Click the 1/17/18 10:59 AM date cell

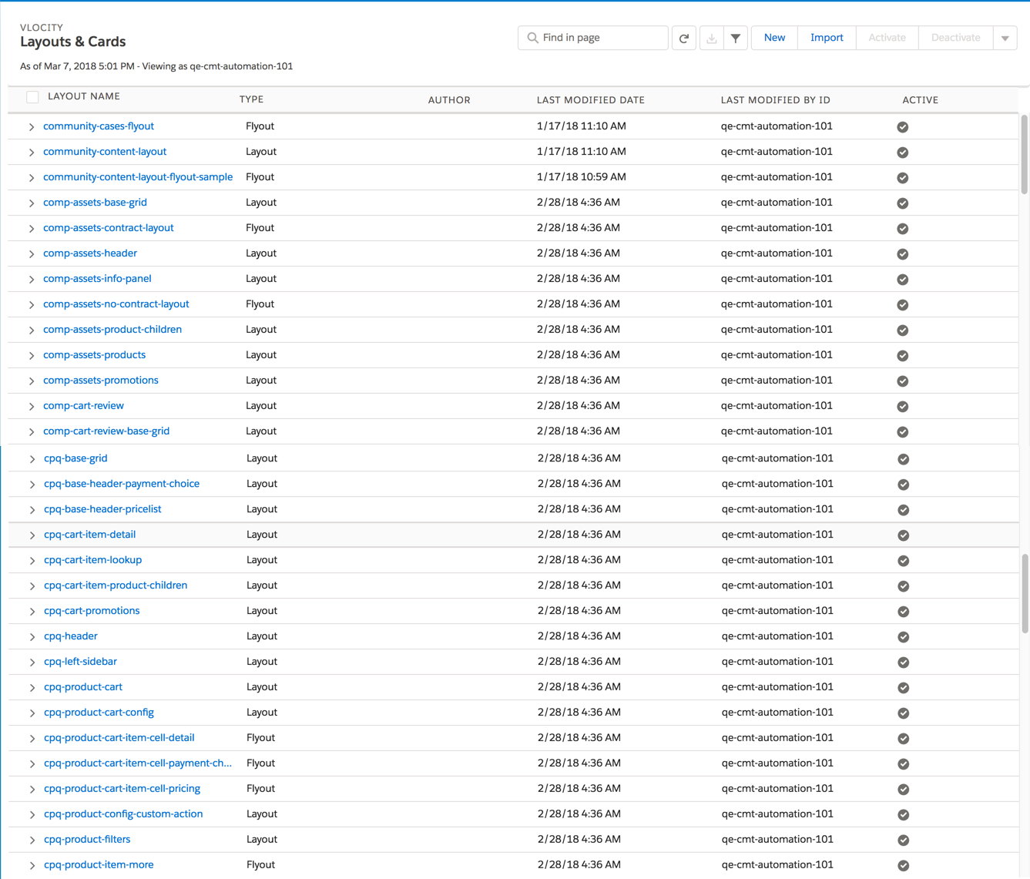click(x=582, y=177)
